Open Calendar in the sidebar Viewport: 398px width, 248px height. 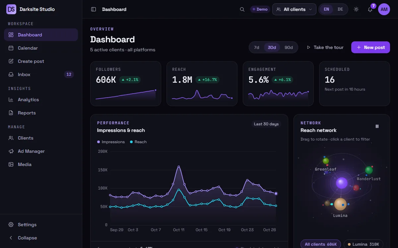coord(41,48)
